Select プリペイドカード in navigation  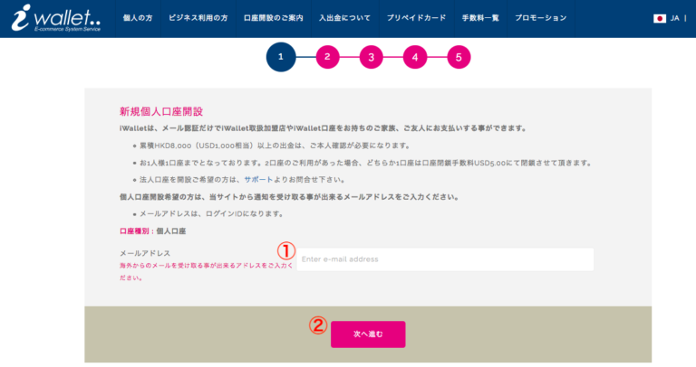pos(416,18)
